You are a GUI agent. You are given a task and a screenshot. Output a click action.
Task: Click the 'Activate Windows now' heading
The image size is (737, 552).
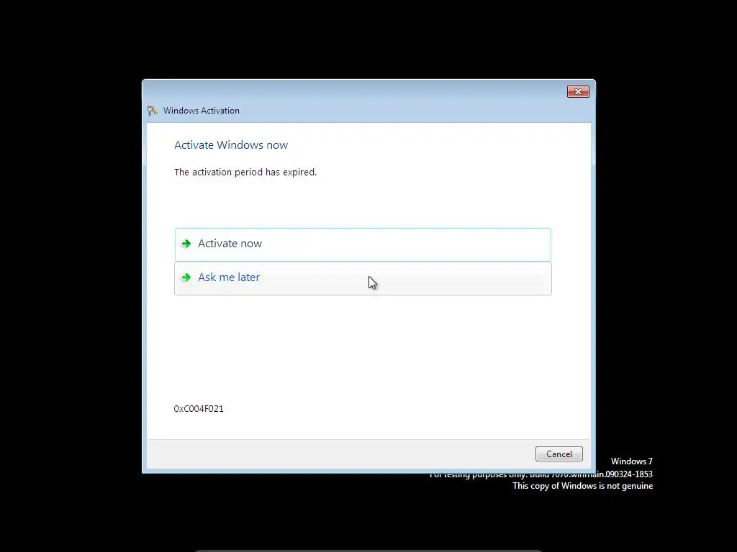(x=231, y=145)
